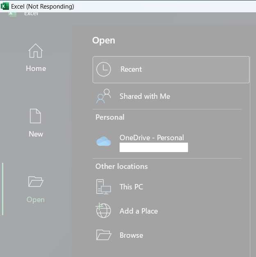The height and width of the screenshot is (257, 256).
Task: Click the Recent clock icon
Action: tap(104, 70)
